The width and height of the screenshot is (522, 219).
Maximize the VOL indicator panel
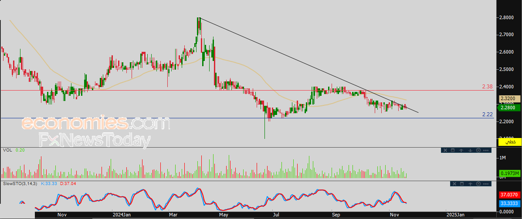[453, 151]
